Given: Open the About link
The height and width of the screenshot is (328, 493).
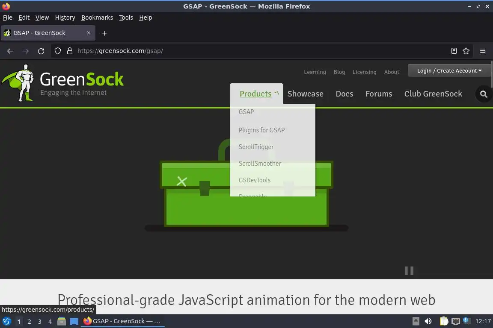Looking at the screenshot, I should (392, 72).
